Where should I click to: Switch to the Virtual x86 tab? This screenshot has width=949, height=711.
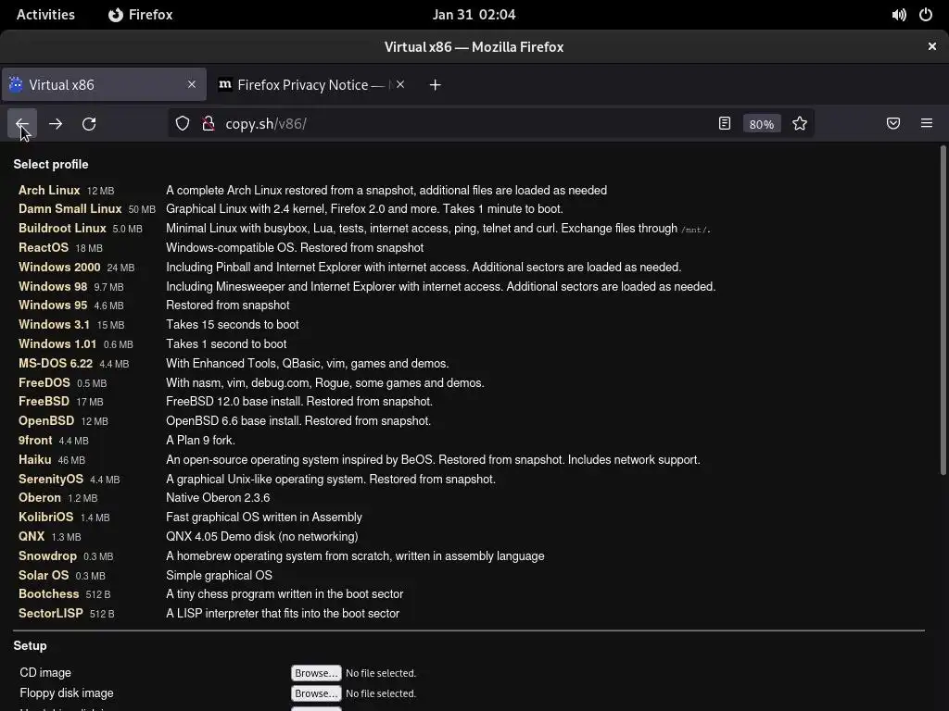pos(104,84)
